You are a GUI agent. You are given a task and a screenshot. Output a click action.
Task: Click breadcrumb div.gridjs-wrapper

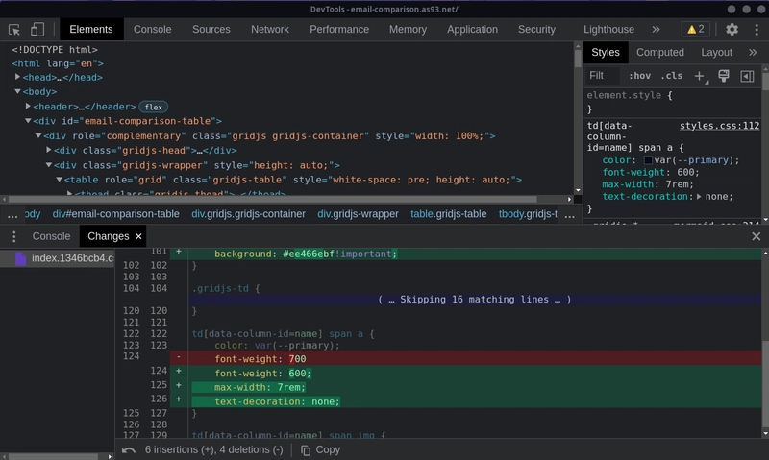358,214
